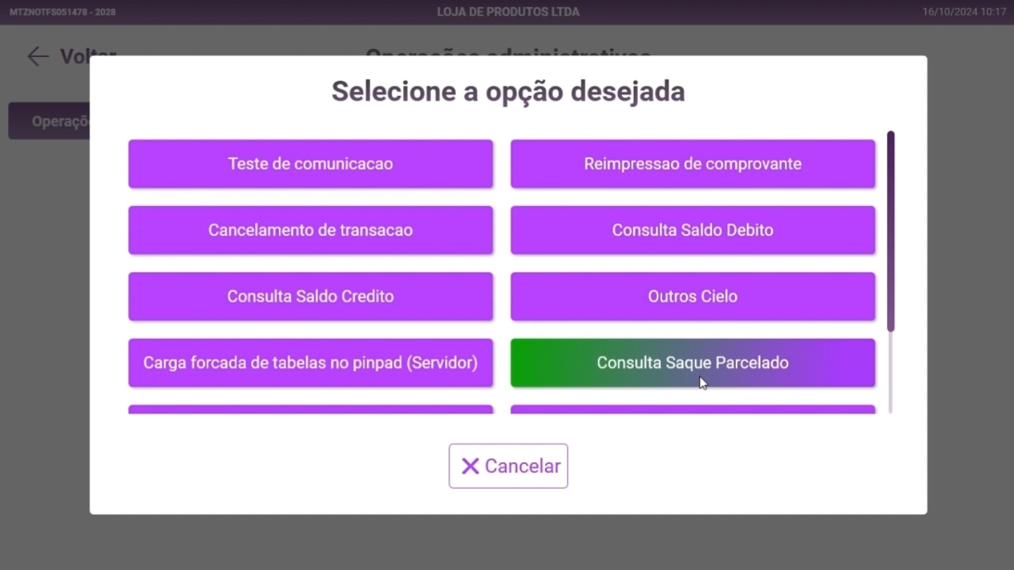1014x570 pixels.
Task: Select the highlighted Consulta Saque Parcelado
Action: pos(692,362)
